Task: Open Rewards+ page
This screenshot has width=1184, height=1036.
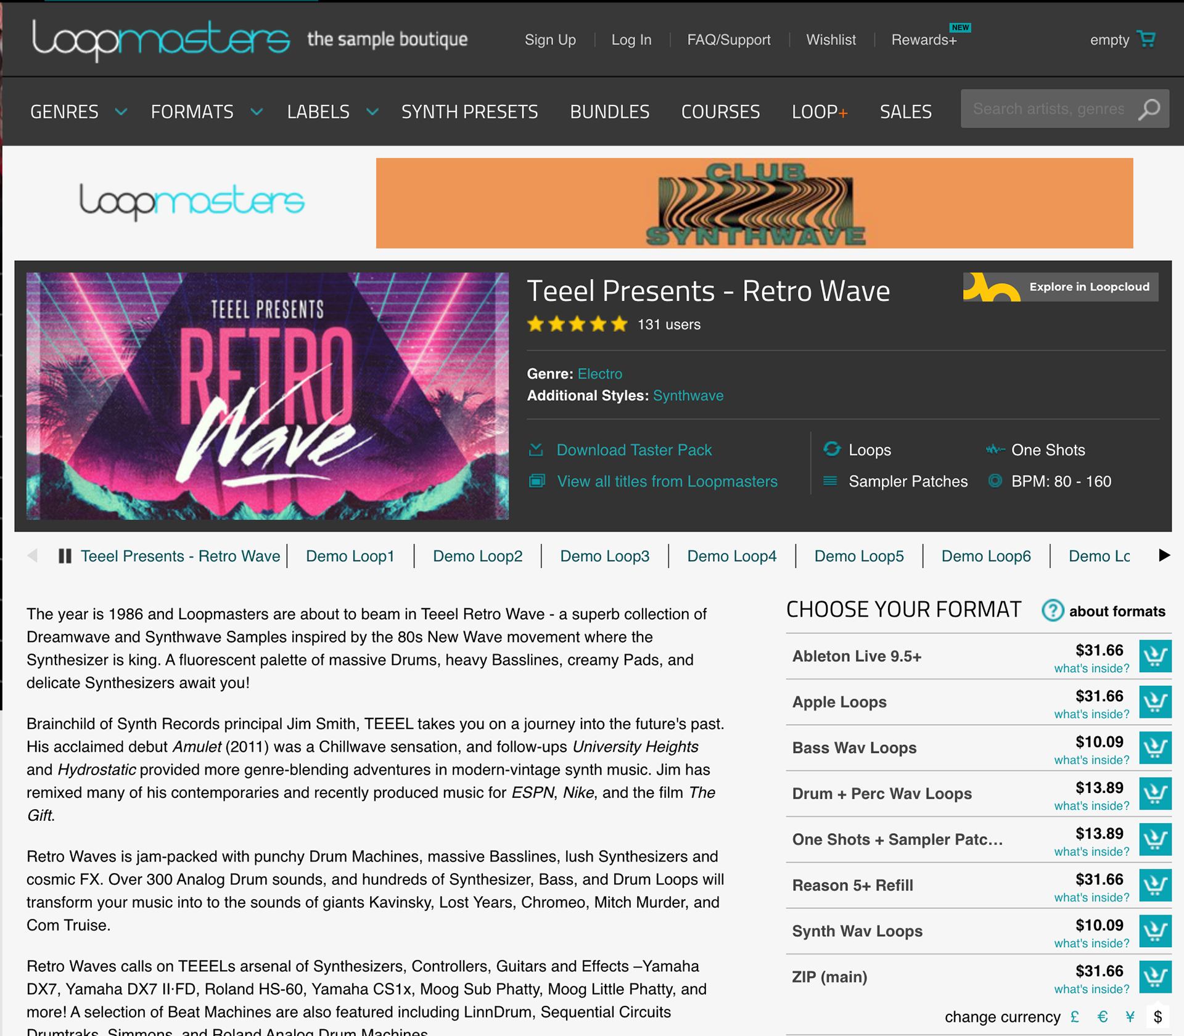Action: (x=924, y=40)
